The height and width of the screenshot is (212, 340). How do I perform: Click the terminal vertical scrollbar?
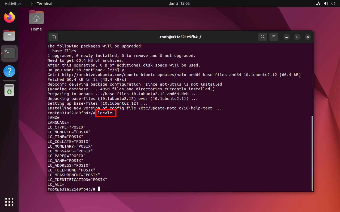312,153
